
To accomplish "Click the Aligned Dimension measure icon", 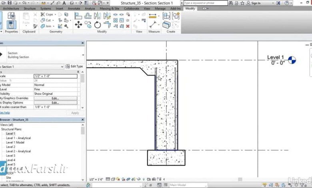I will (153, 16).
